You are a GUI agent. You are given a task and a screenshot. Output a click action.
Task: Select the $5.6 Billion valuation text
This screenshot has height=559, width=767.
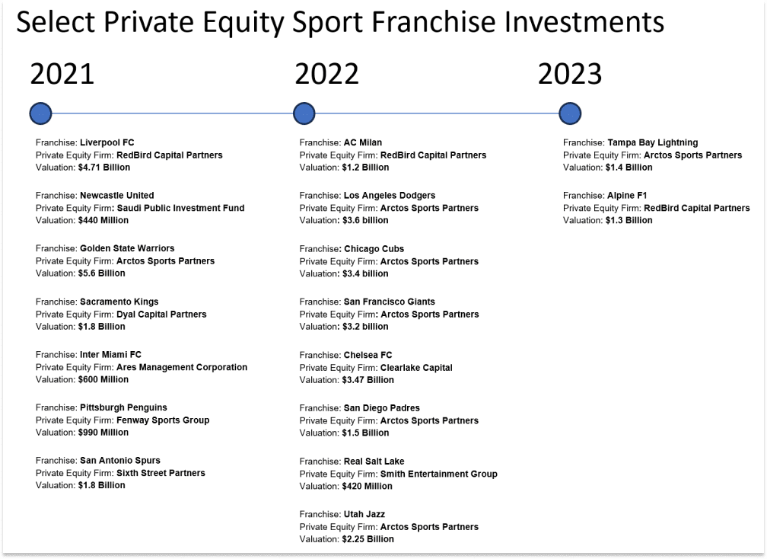point(102,273)
